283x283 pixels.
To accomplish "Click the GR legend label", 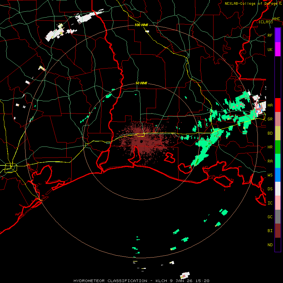I will (270, 119).
